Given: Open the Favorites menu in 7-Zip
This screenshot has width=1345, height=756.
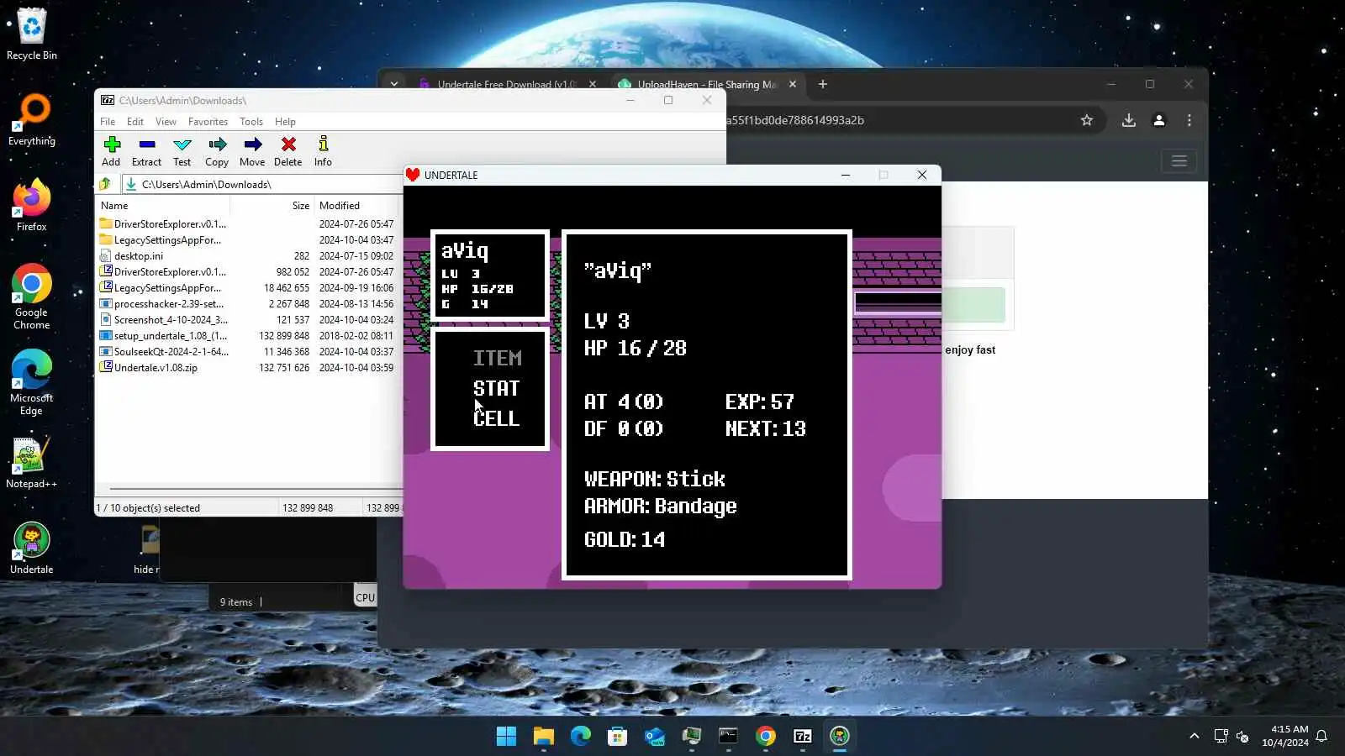Looking at the screenshot, I should click(x=208, y=122).
